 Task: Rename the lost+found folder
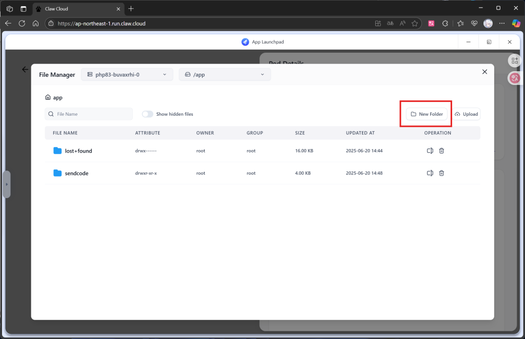(430, 151)
